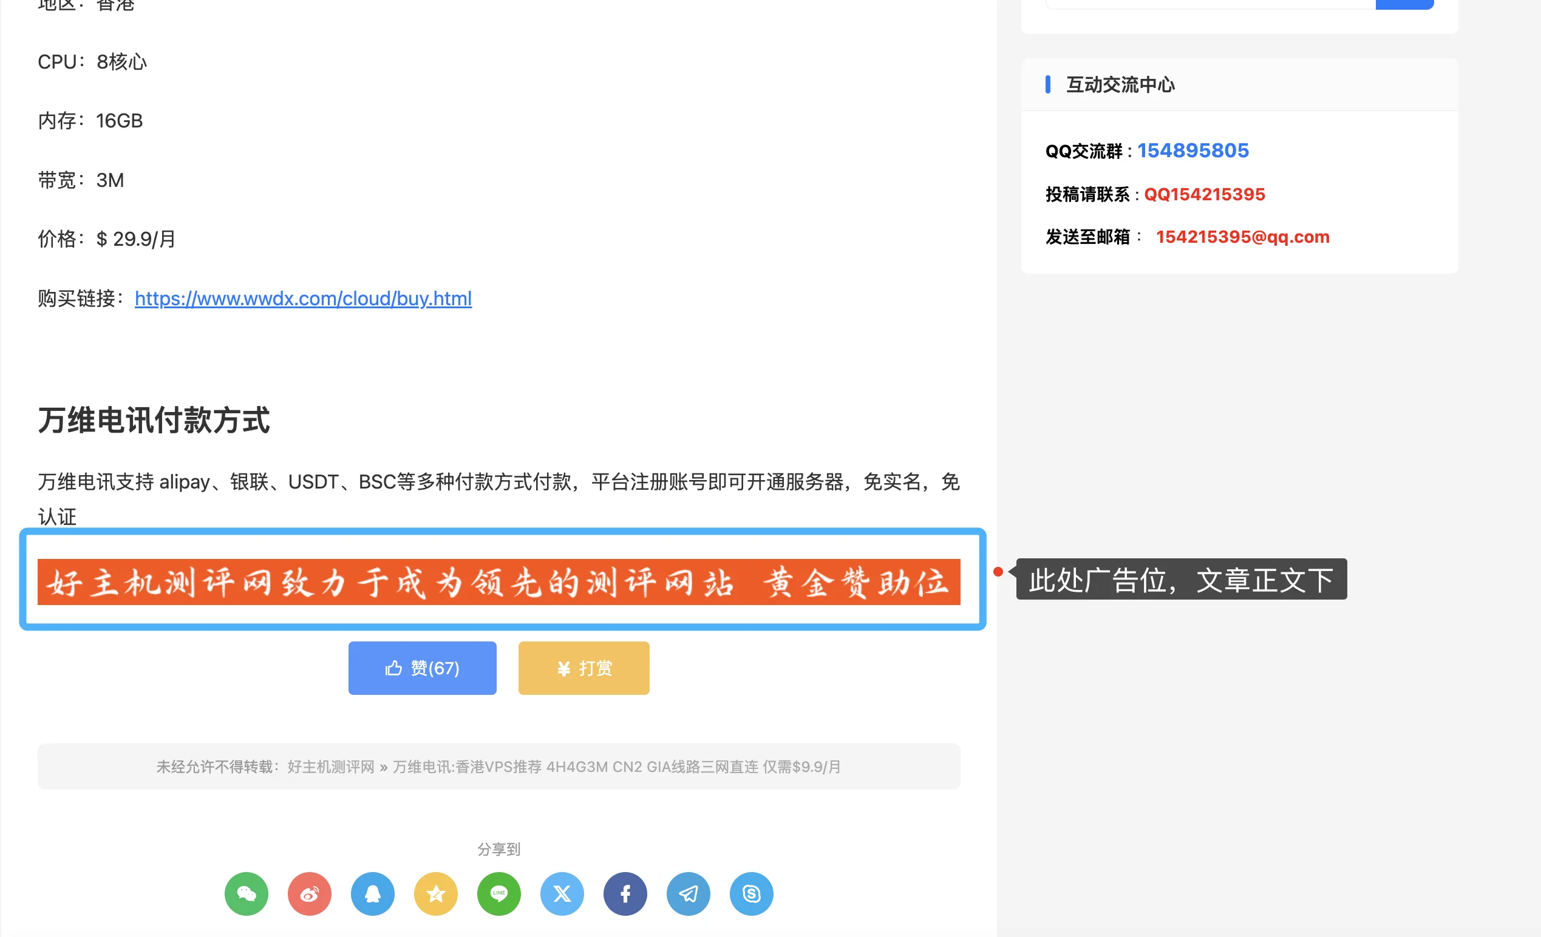The width and height of the screenshot is (1541, 937).
Task: Click QQ group number 154895805
Action: [x=1192, y=150]
